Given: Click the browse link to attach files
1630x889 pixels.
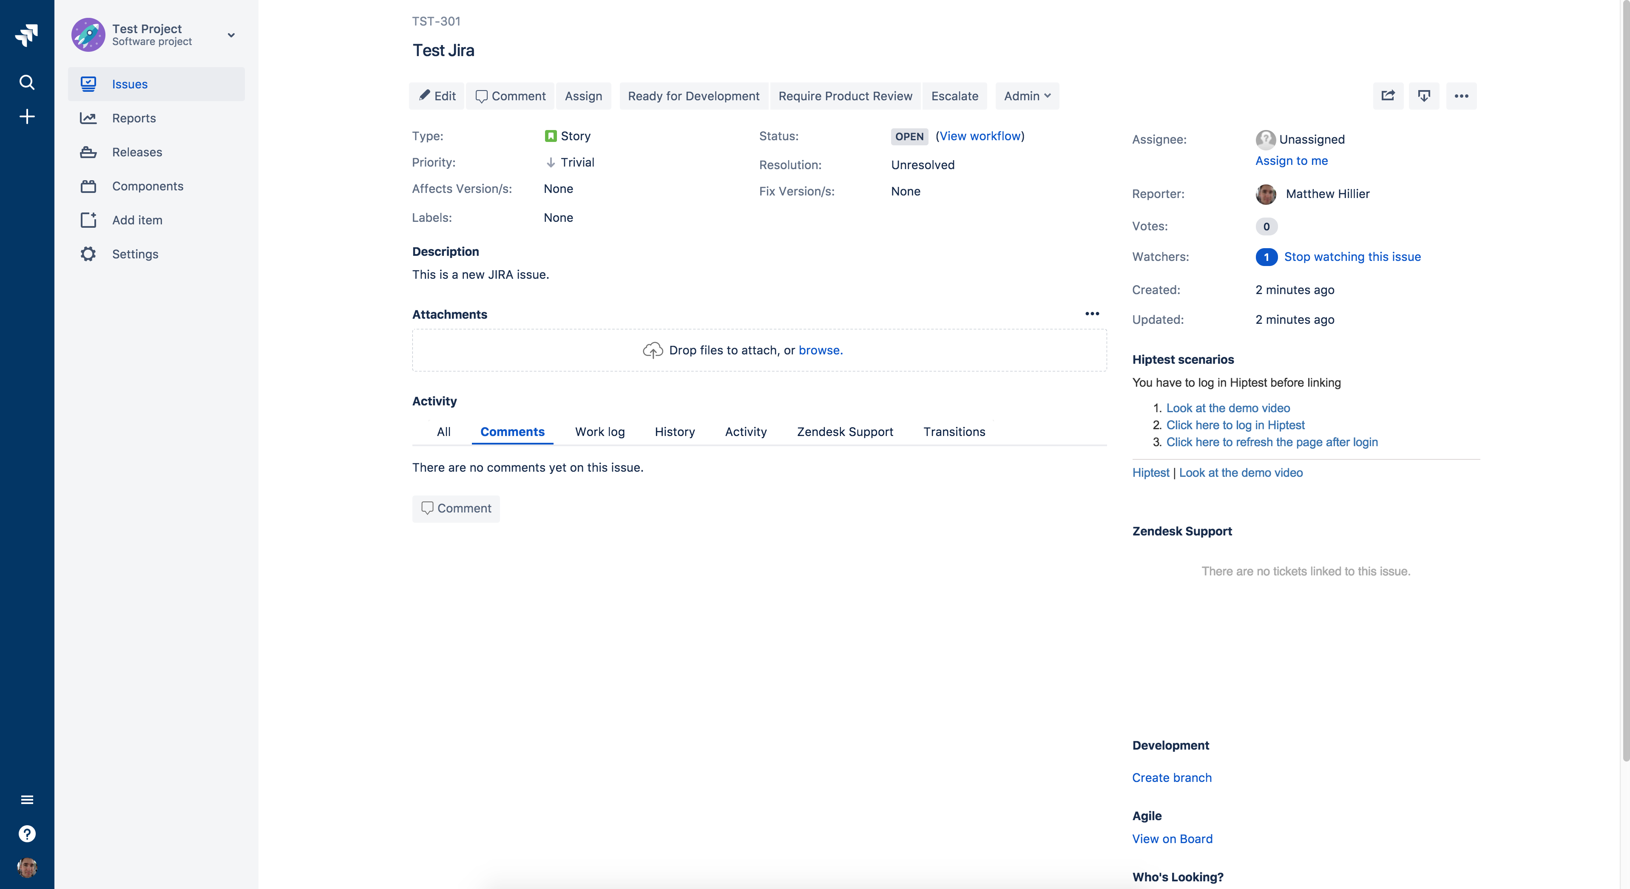Looking at the screenshot, I should coord(821,350).
